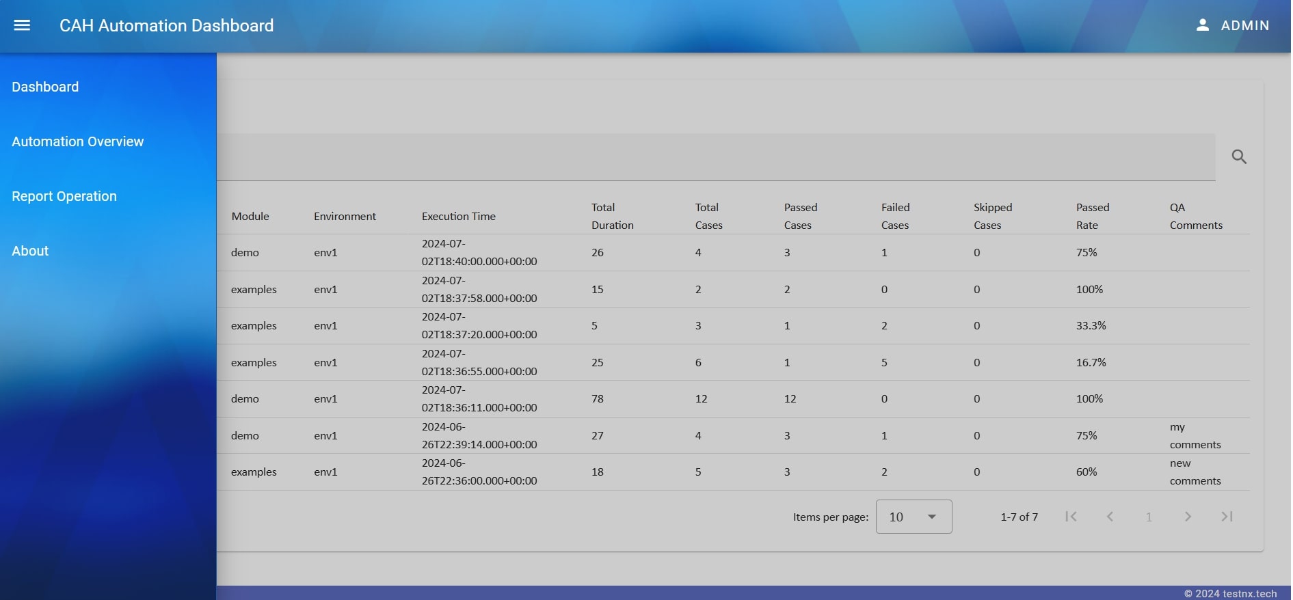The width and height of the screenshot is (1293, 600).
Task: Click the CAH Automation Dashboard title
Action: pos(166,25)
